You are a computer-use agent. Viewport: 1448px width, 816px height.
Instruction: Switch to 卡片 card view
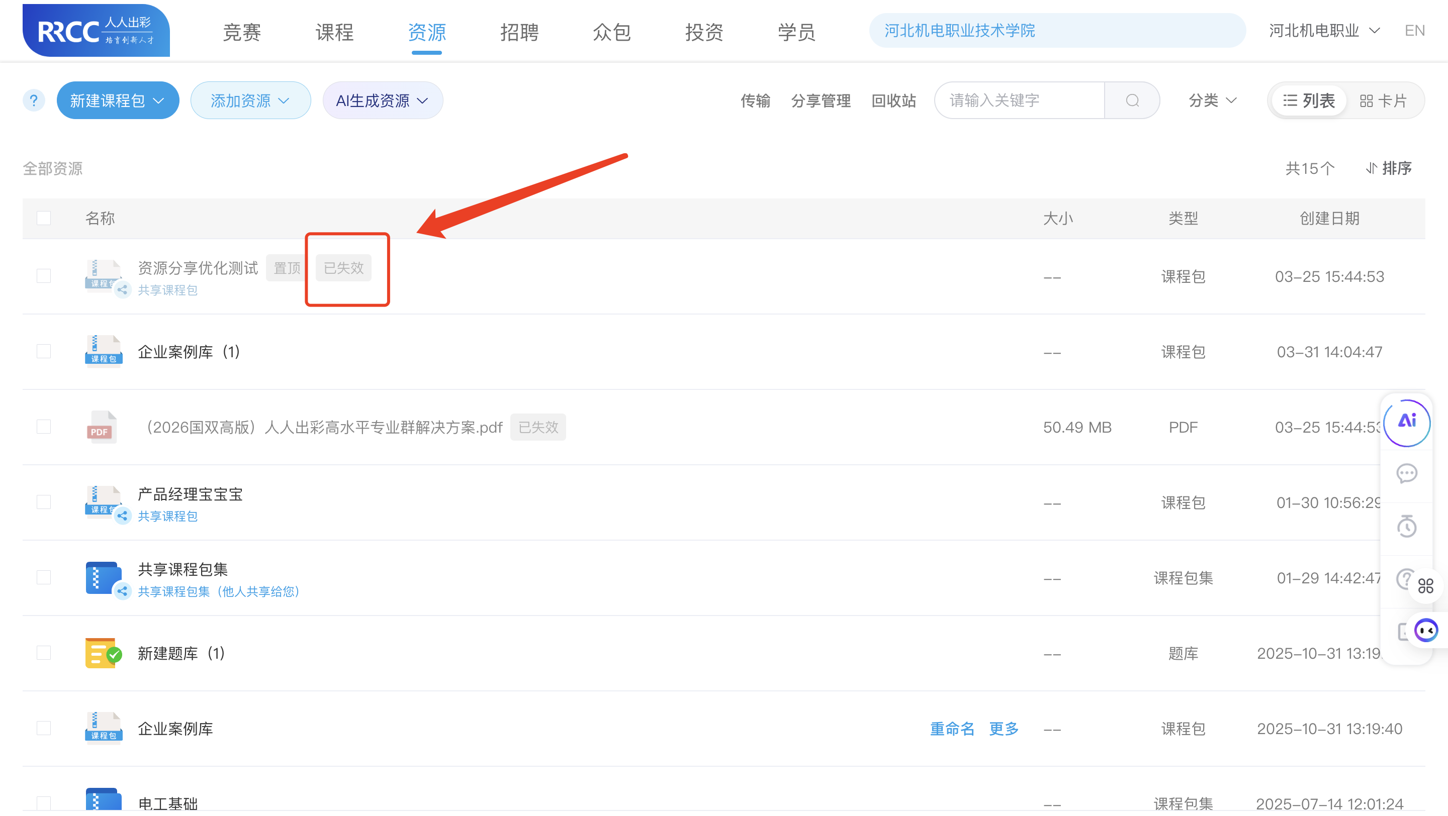point(1383,100)
